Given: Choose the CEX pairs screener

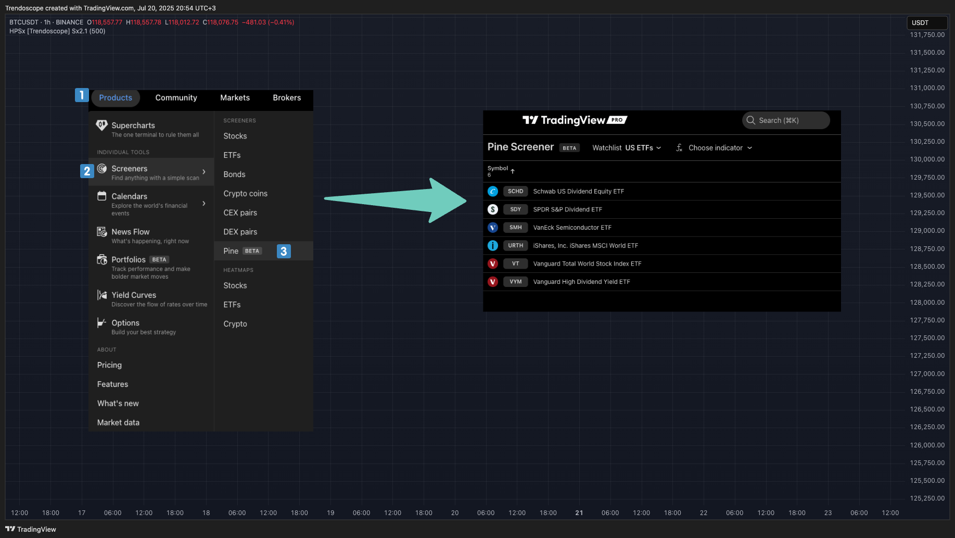Looking at the screenshot, I should (x=240, y=213).
